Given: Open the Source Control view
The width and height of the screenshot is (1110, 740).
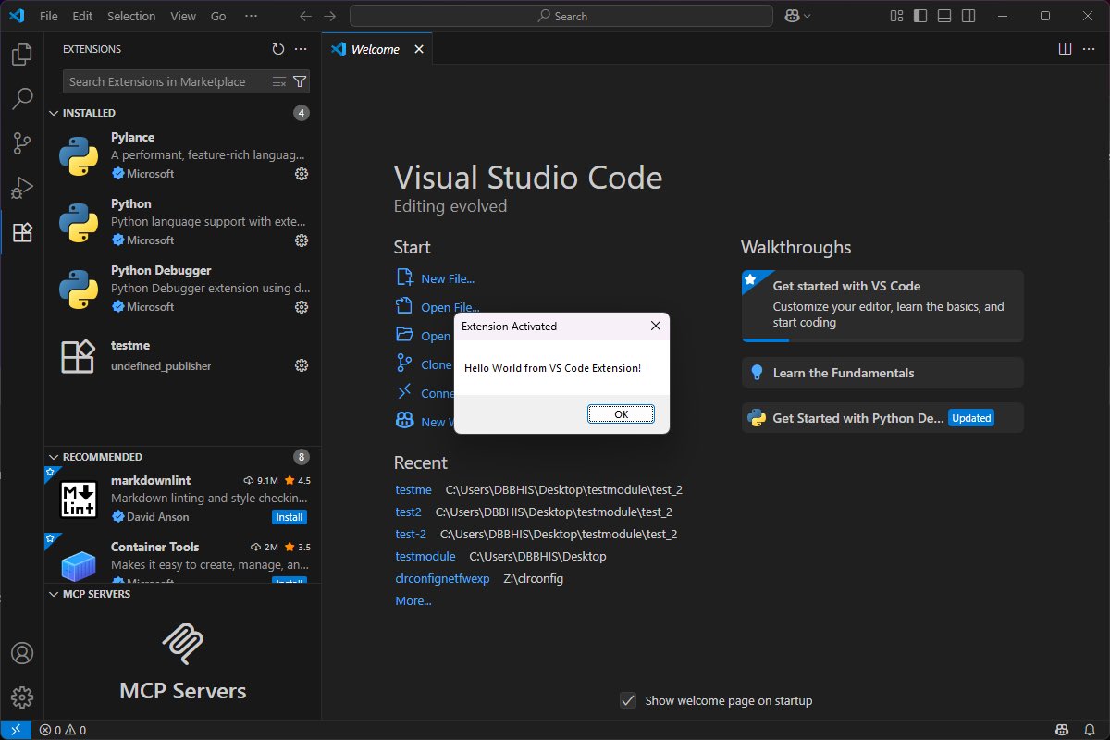Looking at the screenshot, I should (x=22, y=143).
